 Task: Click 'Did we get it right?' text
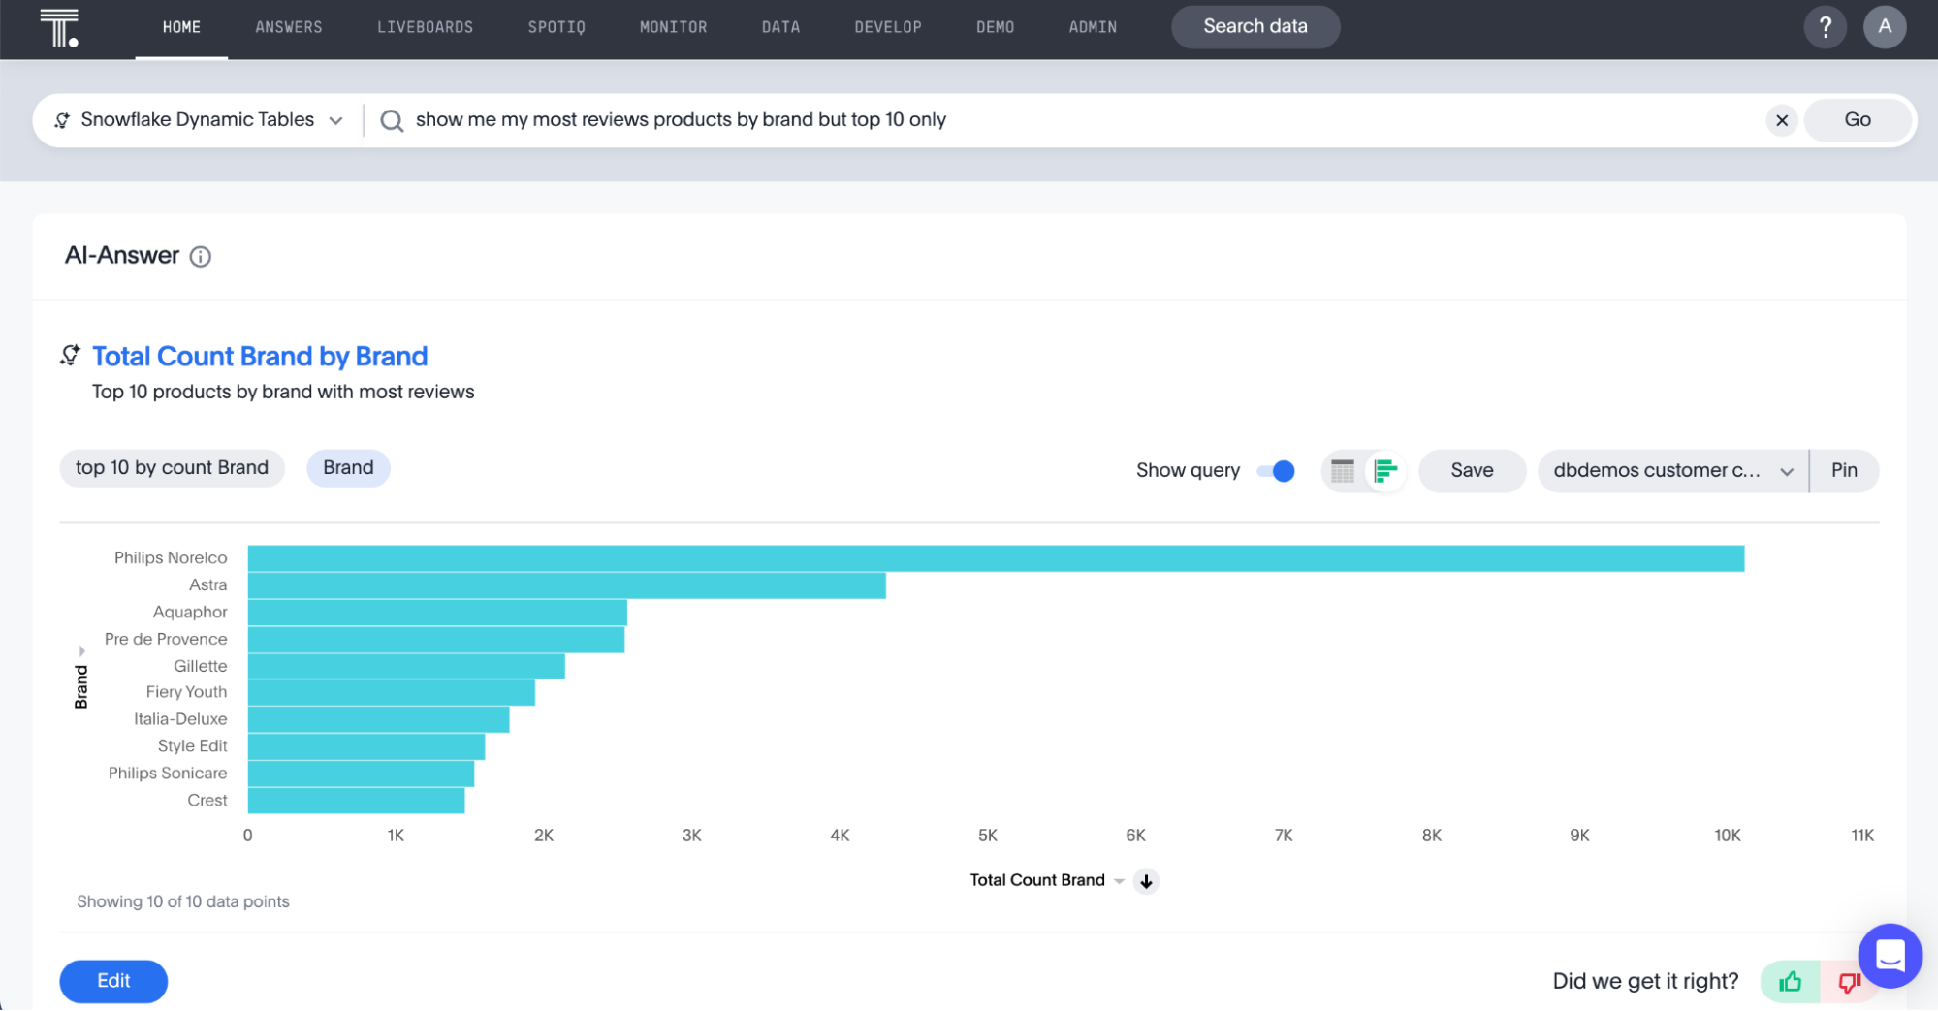point(1645,982)
